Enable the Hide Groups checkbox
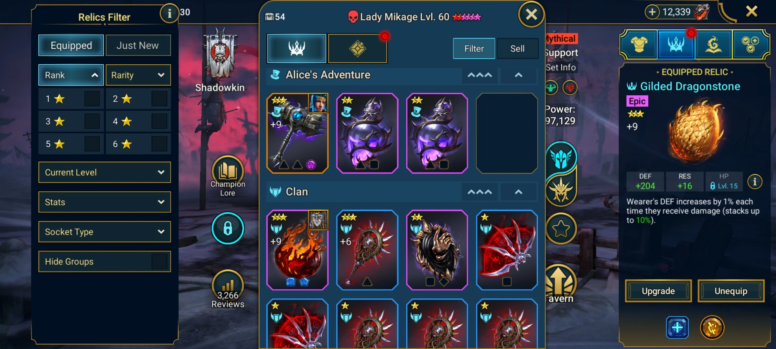 (159, 261)
